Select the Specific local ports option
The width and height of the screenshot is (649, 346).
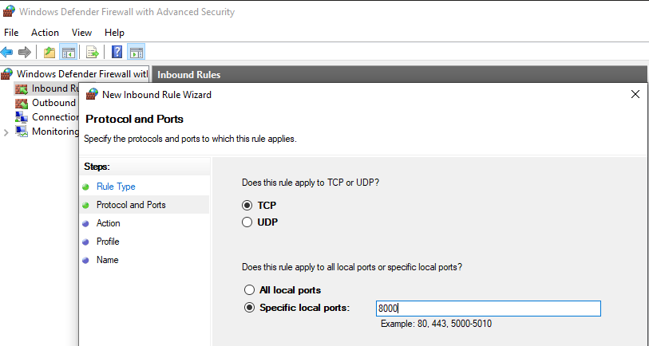click(249, 308)
